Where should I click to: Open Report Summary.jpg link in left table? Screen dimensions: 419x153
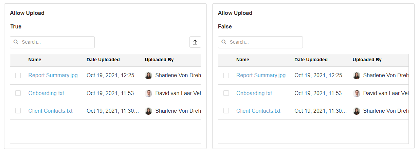coord(53,75)
